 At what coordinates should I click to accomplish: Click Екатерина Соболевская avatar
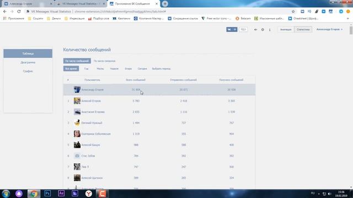point(77,134)
